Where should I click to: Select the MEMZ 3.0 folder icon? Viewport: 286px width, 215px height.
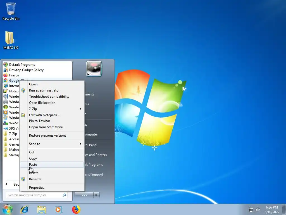pos(11,40)
